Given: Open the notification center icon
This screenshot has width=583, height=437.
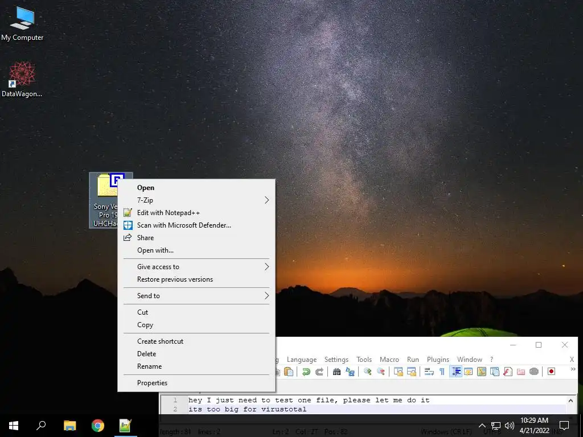Looking at the screenshot, I should [x=564, y=426].
